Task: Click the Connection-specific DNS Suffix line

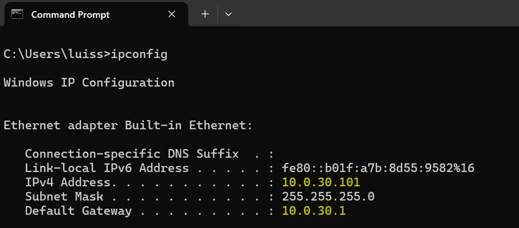Action: (150, 154)
